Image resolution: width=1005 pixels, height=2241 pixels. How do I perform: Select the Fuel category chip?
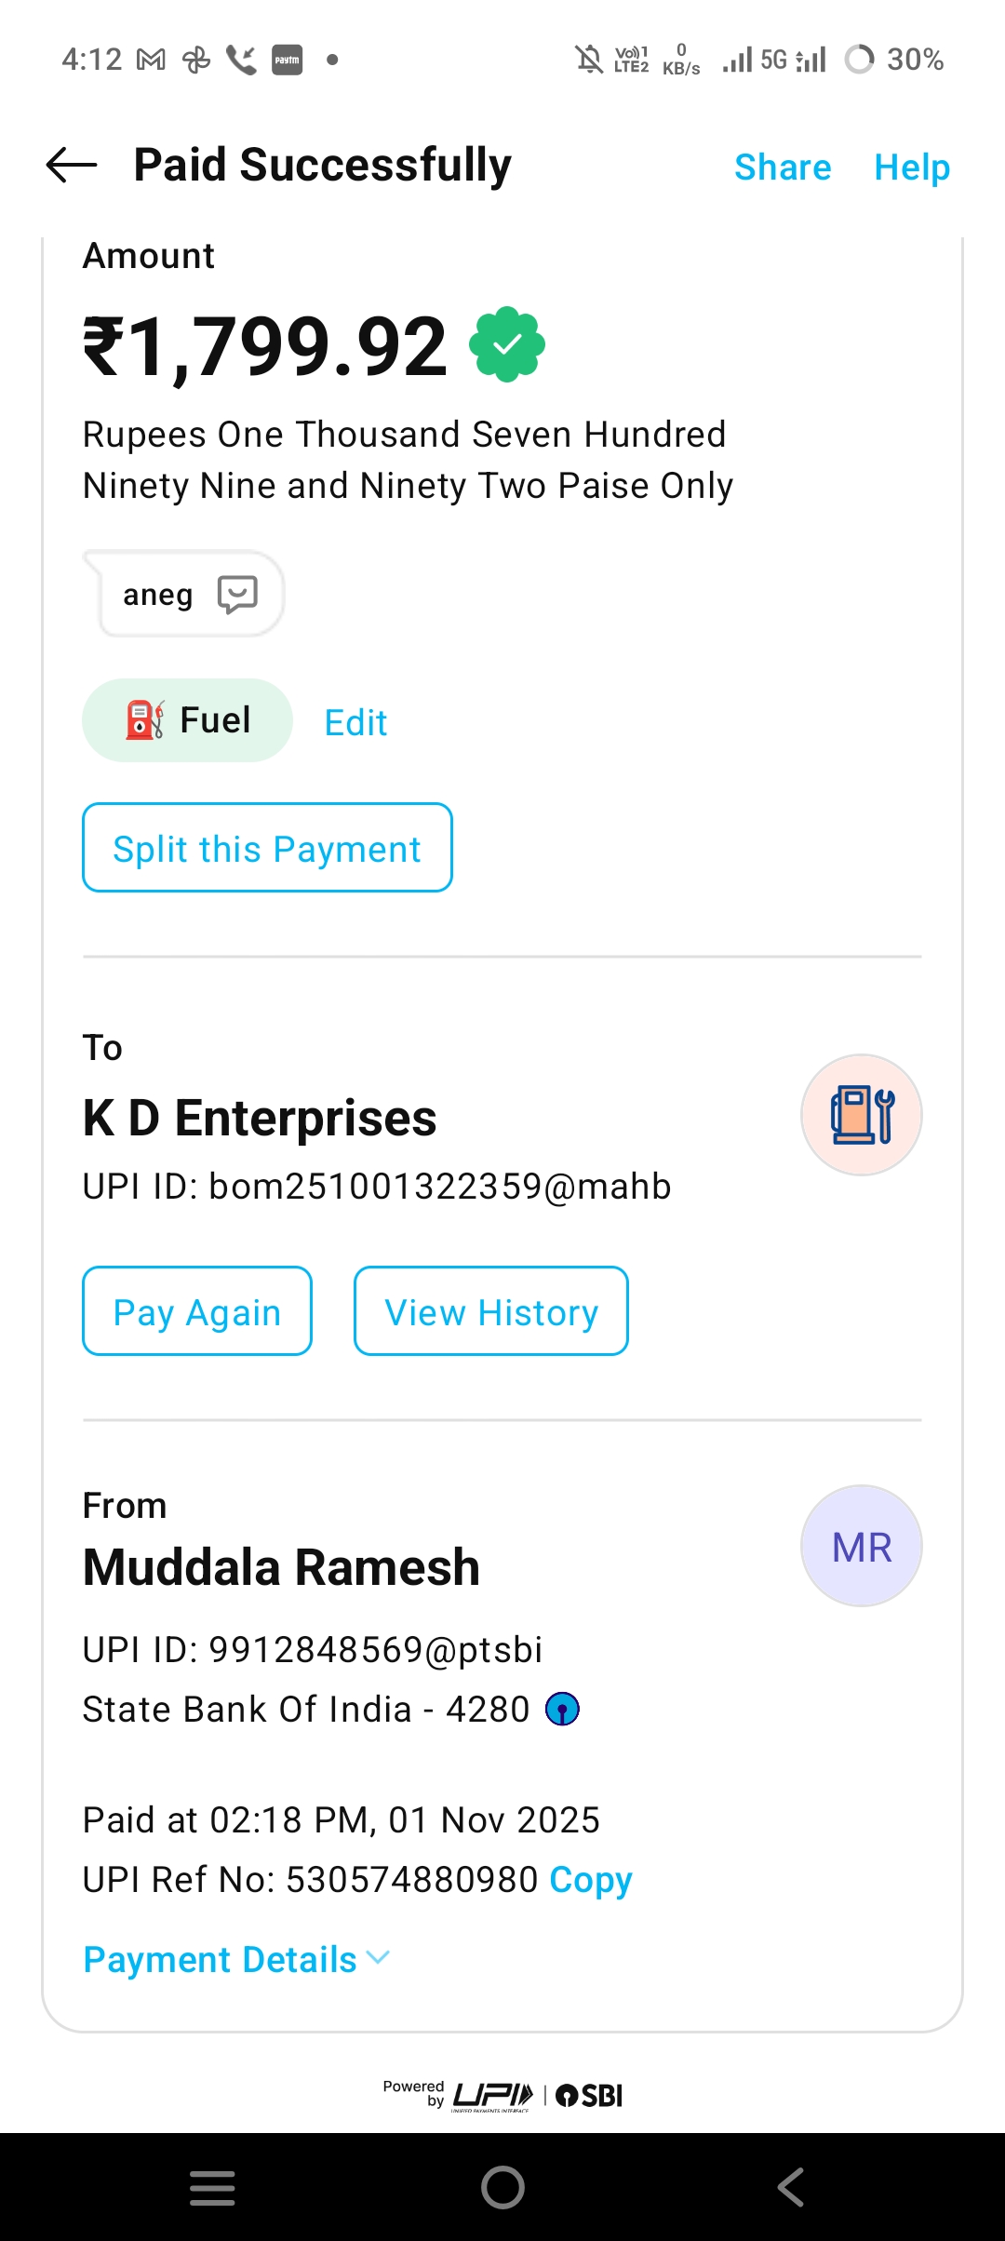click(188, 720)
